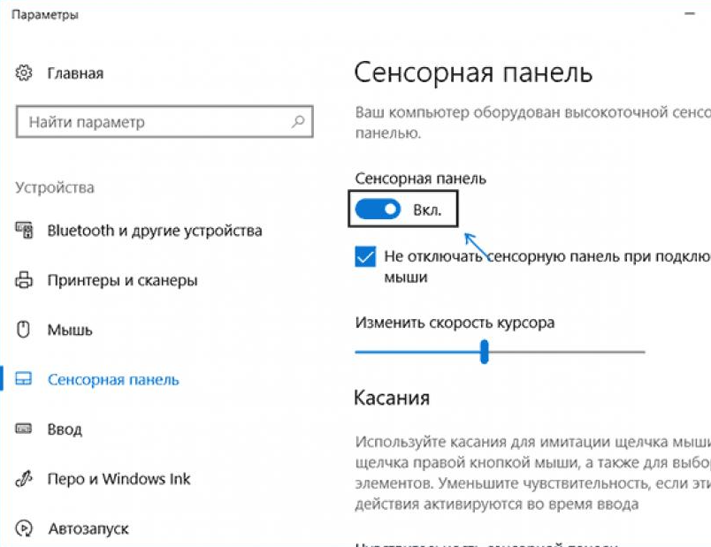Click the Home gear icon

coord(25,72)
